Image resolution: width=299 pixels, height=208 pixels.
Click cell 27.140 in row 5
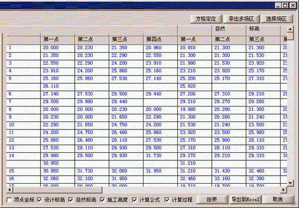[160, 79]
